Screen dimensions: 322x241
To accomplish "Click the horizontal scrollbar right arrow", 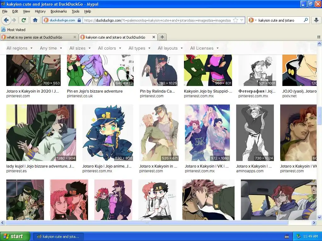I will [314, 222].
